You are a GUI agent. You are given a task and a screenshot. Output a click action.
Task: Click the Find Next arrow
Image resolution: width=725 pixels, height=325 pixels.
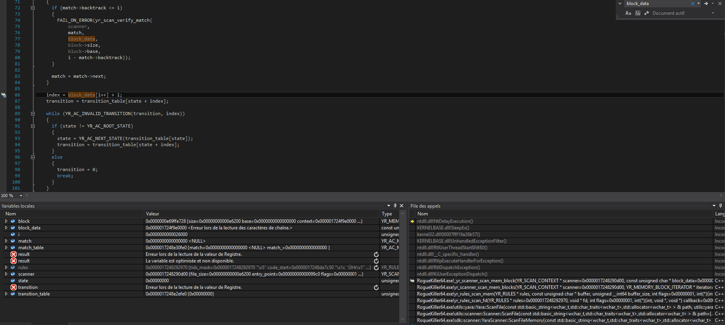coord(706,3)
